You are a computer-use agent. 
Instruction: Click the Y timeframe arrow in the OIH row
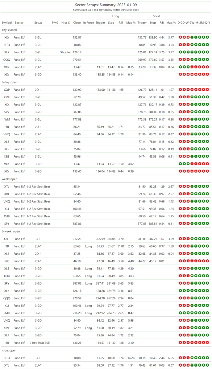coord(208,239)
